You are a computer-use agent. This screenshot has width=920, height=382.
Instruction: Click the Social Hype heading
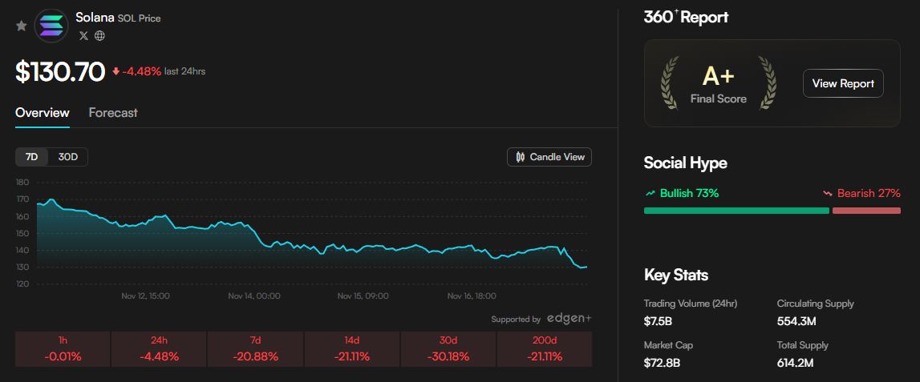[x=685, y=163]
